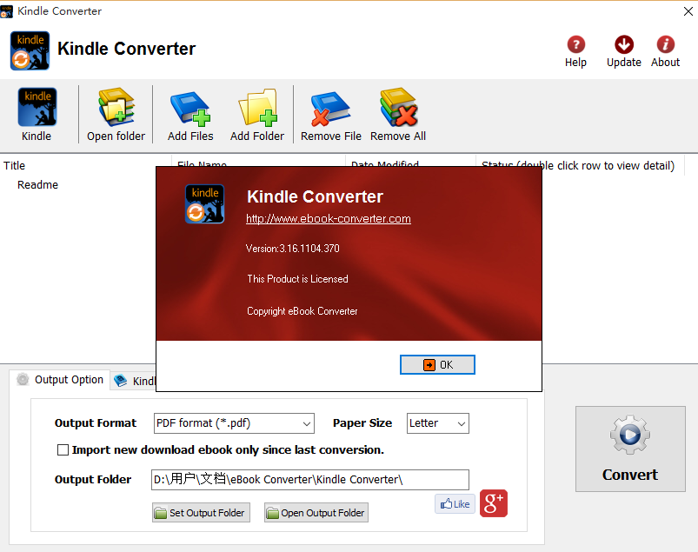This screenshot has height=552, width=698.
Task: Switch to the Output Option tab
Action: [59, 380]
